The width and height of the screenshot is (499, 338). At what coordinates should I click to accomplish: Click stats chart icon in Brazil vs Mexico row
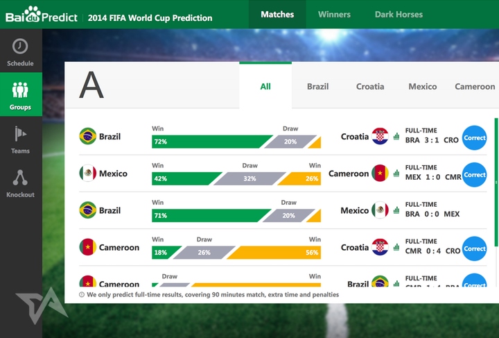tap(396, 210)
